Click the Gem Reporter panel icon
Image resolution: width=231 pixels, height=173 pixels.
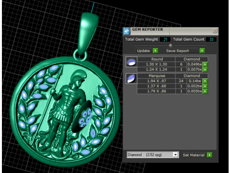127,31
